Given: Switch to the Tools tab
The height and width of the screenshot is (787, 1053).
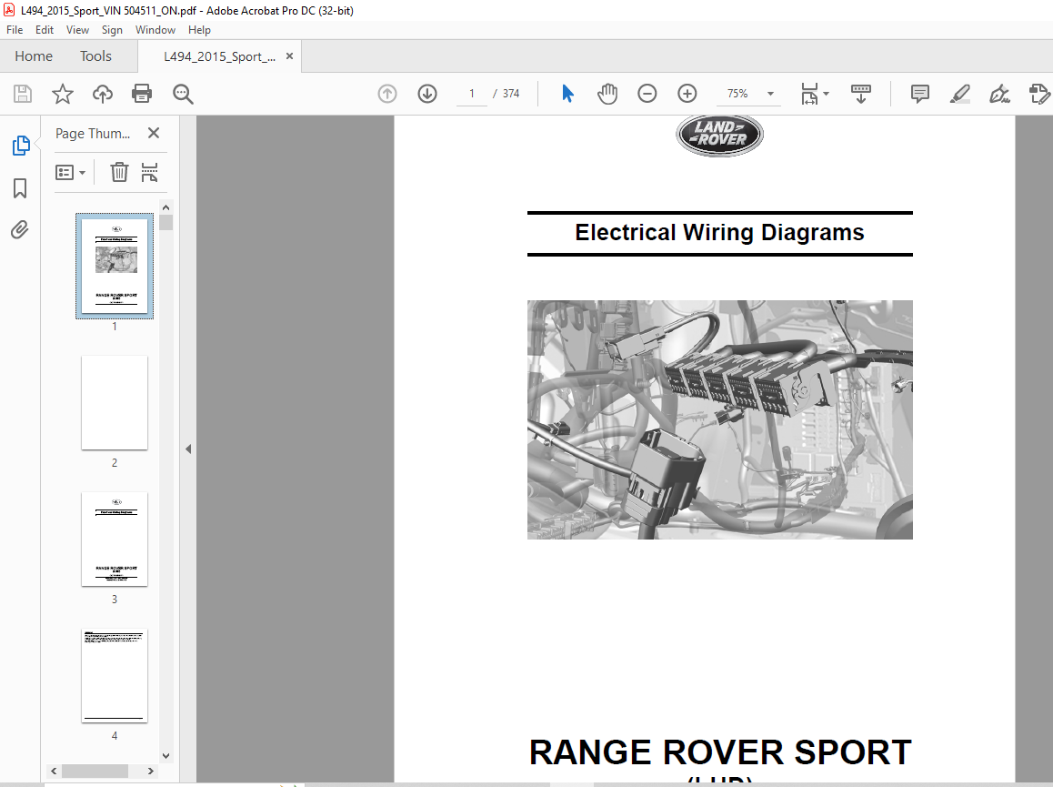Looking at the screenshot, I should 95,56.
